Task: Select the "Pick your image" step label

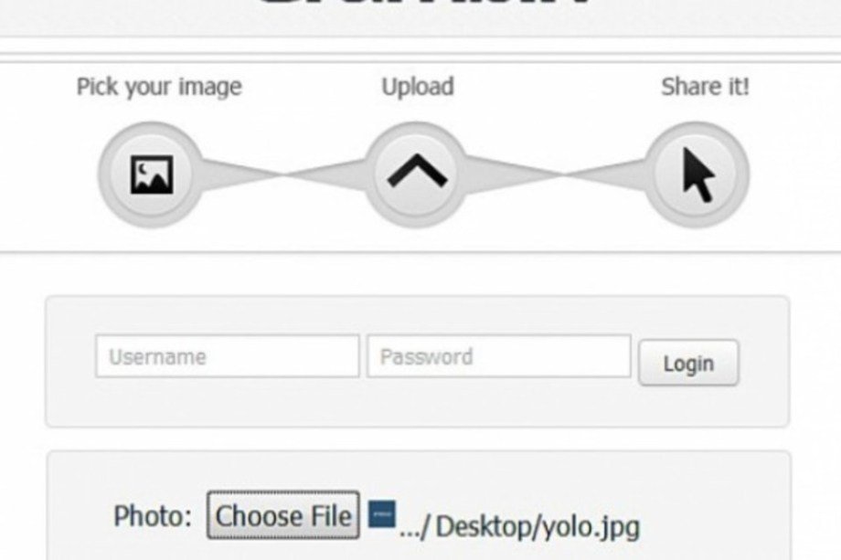Action: (x=159, y=87)
